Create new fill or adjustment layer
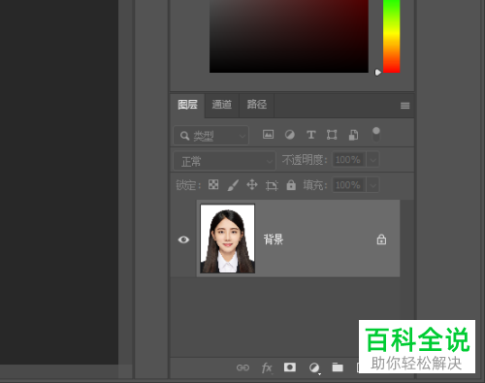485x383 pixels. (314, 367)
